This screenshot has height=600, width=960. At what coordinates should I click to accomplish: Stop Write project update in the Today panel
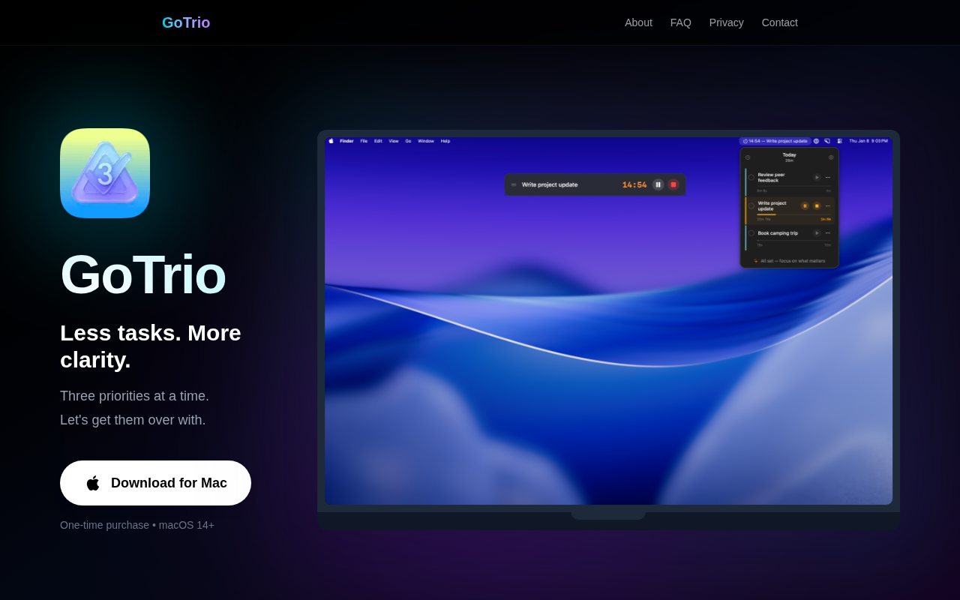pos(817,205)
